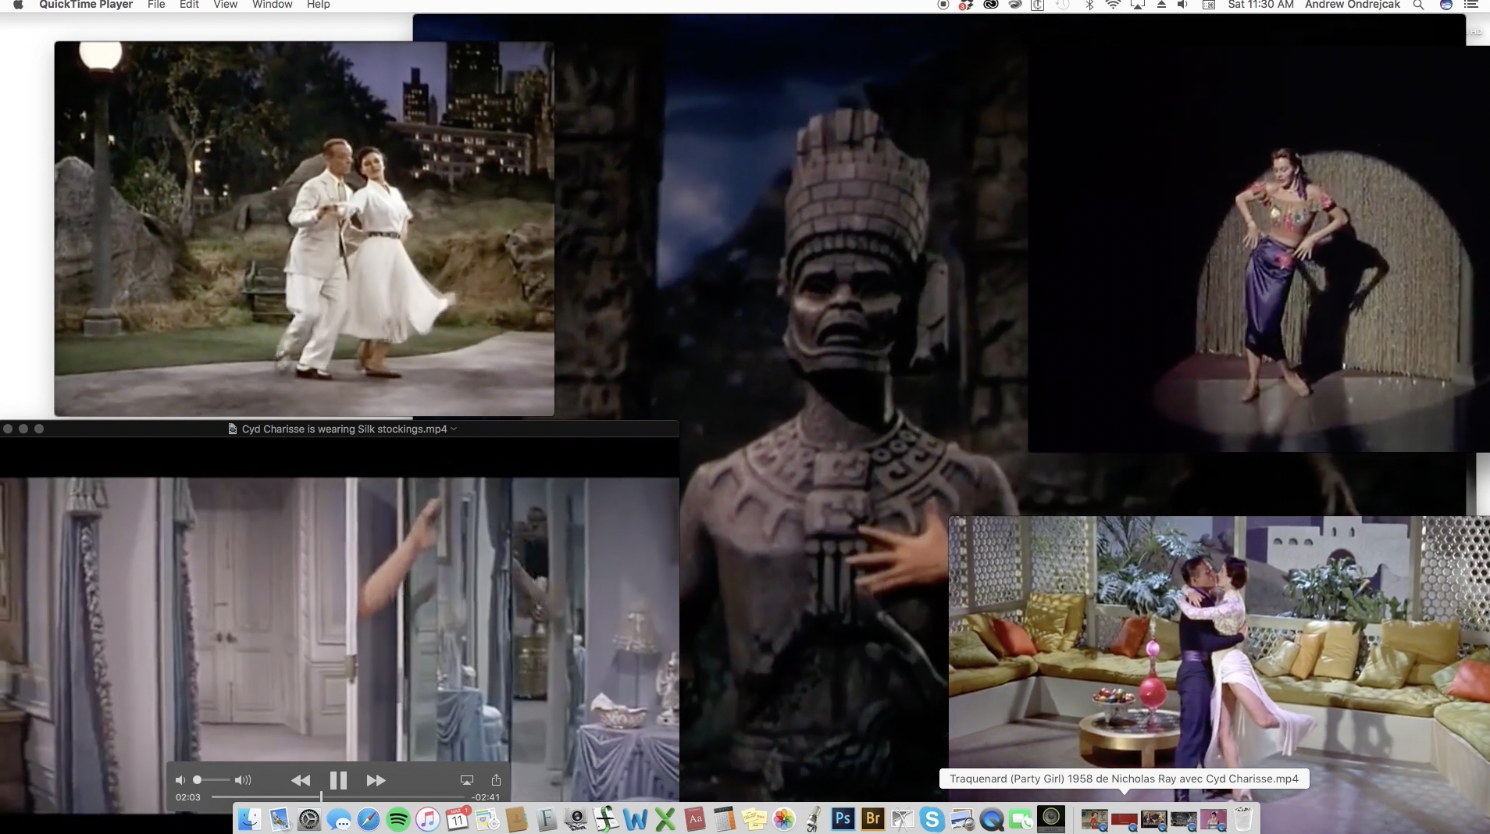Viewport: 1490px width, 834px height.
Task: Open Bluetooth status menu
Action: click(1089, 5)
